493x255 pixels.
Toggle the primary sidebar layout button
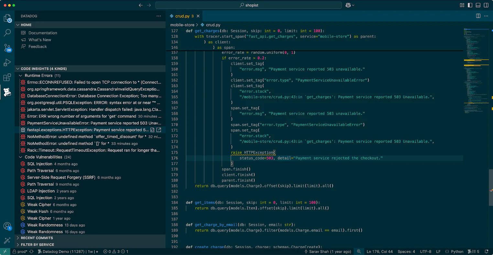point(470,5)
